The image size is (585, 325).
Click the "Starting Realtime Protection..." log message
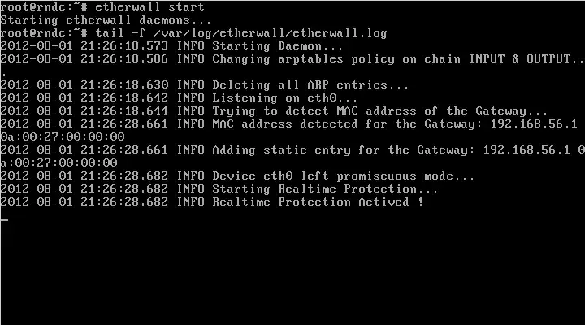[x=325, y=189]
